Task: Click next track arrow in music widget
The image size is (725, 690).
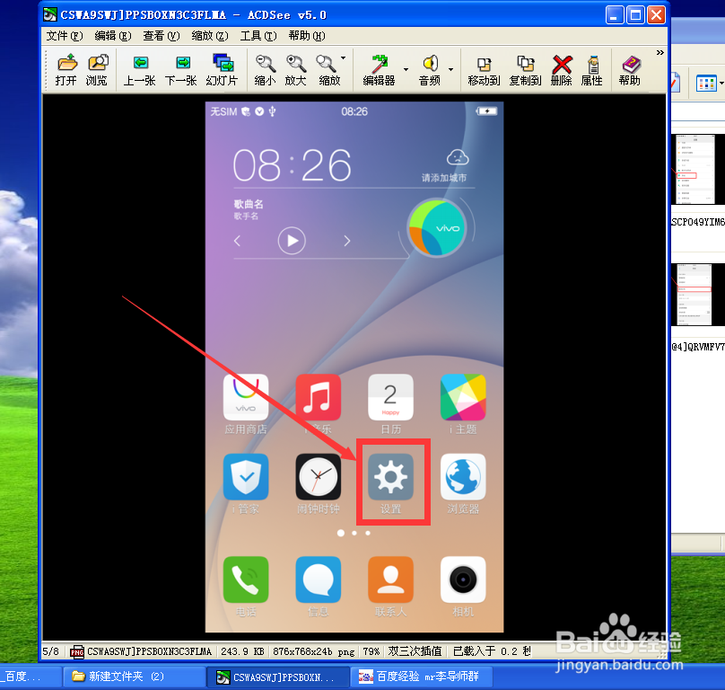Action: pos(346,241)
